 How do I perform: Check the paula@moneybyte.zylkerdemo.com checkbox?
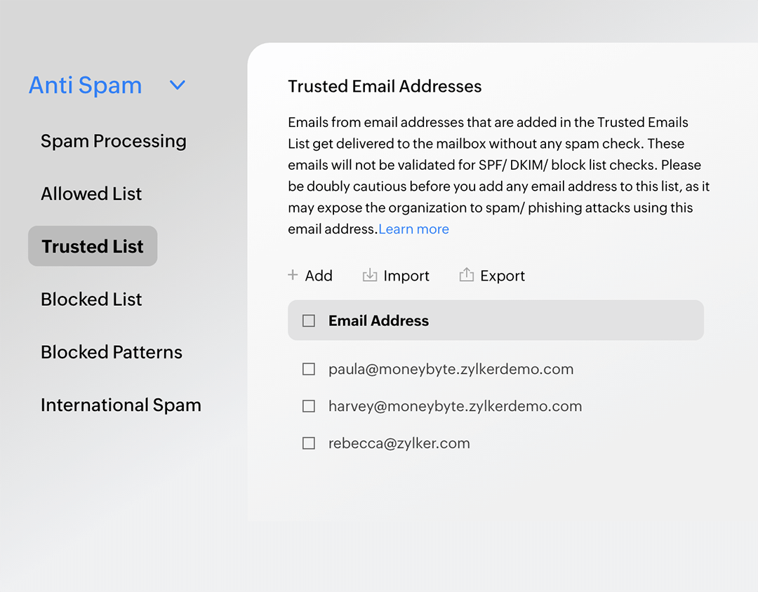click(x=309, y=369)
